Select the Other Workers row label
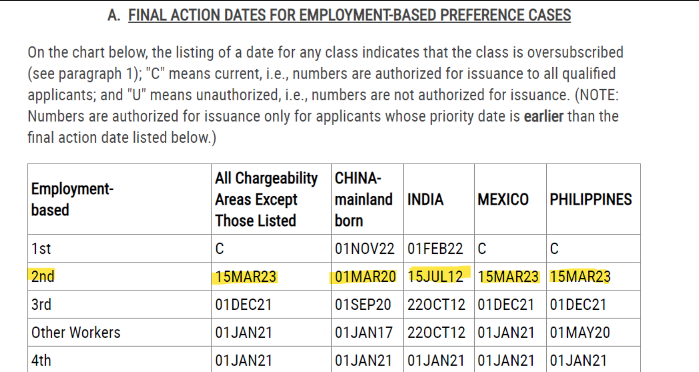699x372 pixels. (x=76, y=332)
